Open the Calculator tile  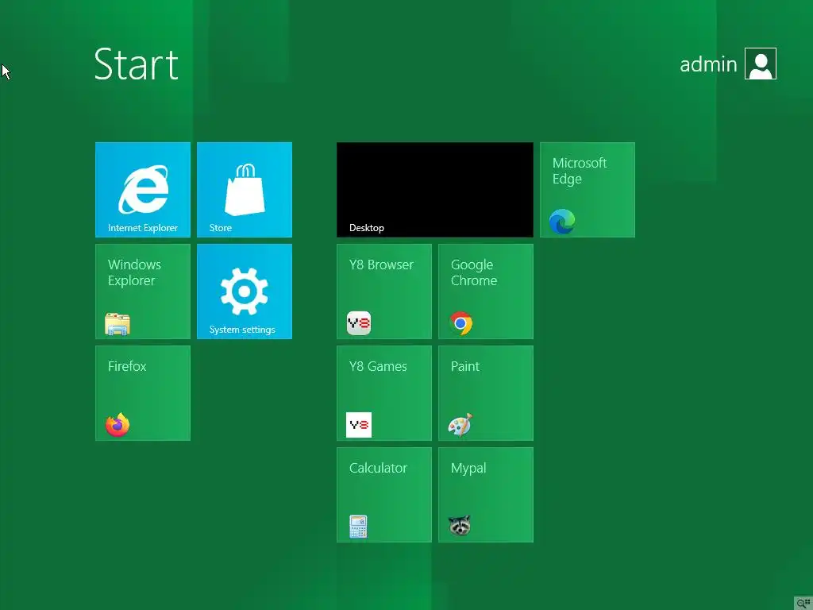pyautogui.click(x=383, y=494)
